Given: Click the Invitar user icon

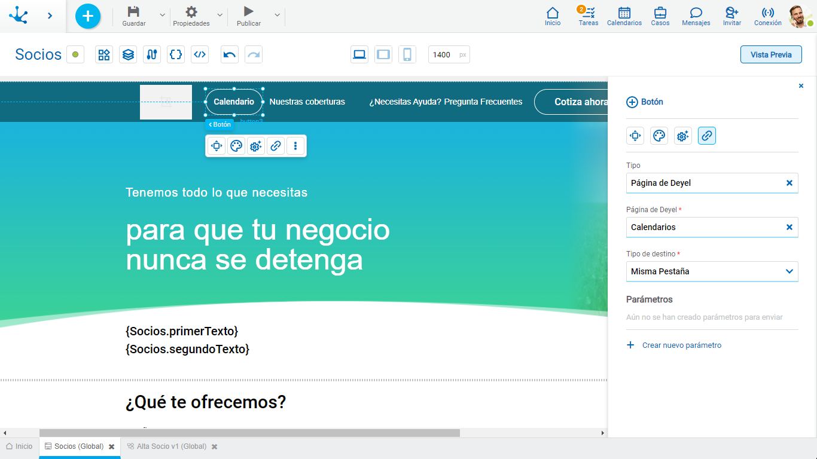Looking at the screenshot, I should 732,13.
